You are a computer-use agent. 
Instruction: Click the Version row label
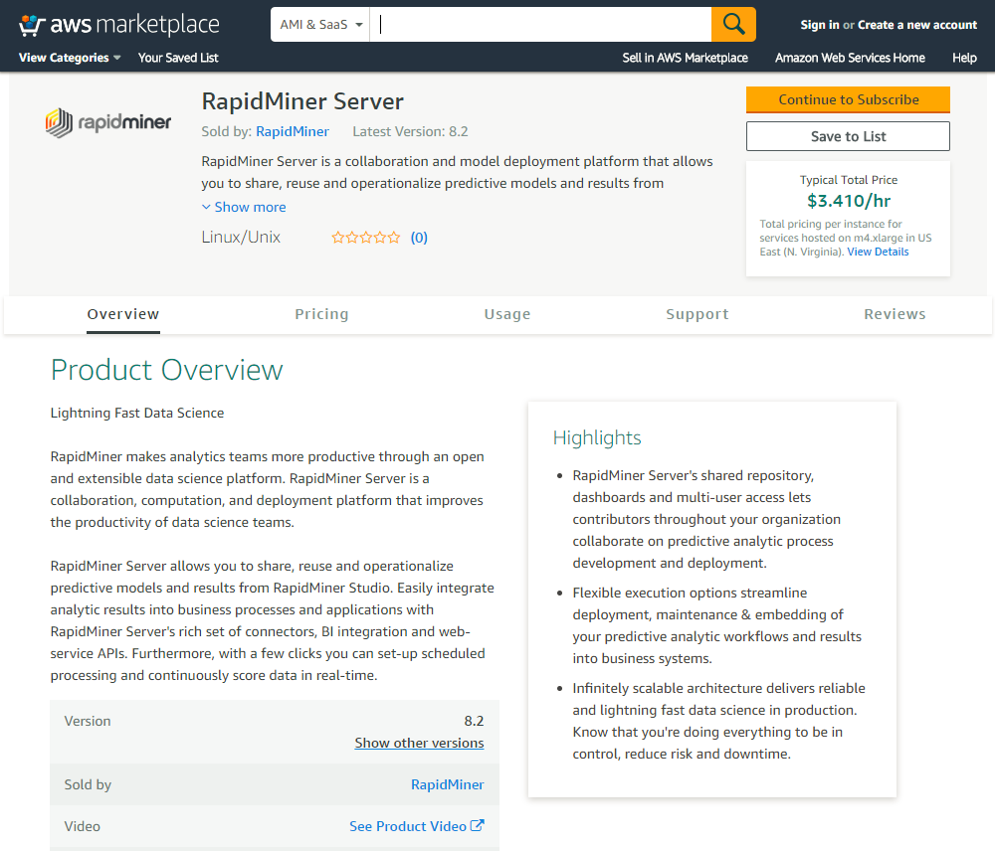point(88,721)
